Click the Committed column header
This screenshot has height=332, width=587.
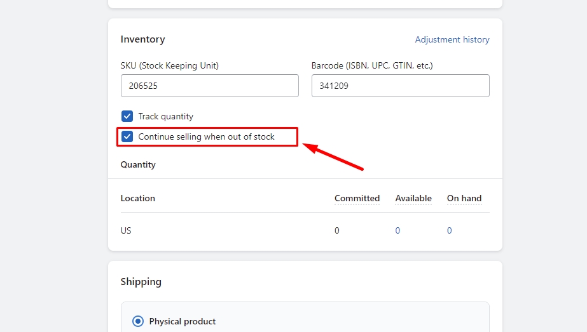pos(357,198)
